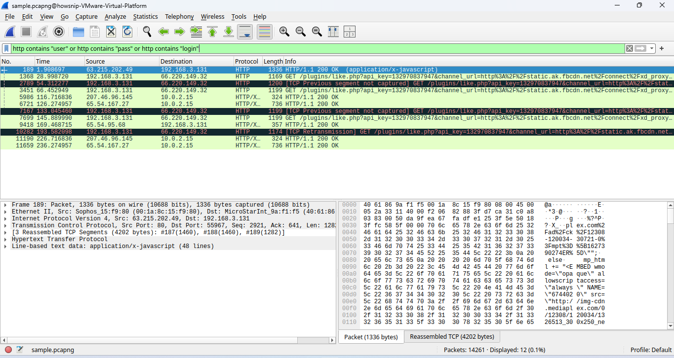
Task: Jump to the last packet
Action: click(x=229, y=32)
